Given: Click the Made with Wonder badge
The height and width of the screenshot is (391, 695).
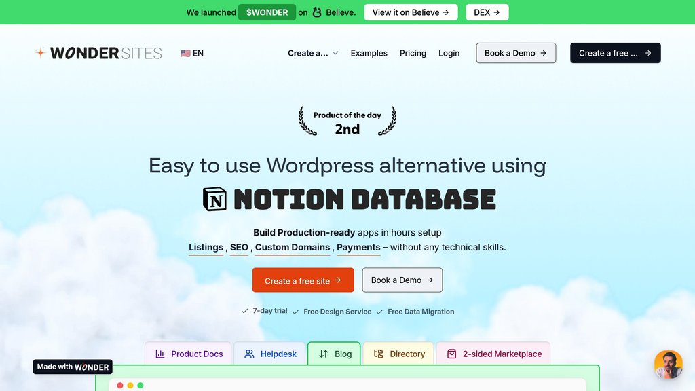Looking at the screenshot, I should pyautogui.click(x=73, y=367).
